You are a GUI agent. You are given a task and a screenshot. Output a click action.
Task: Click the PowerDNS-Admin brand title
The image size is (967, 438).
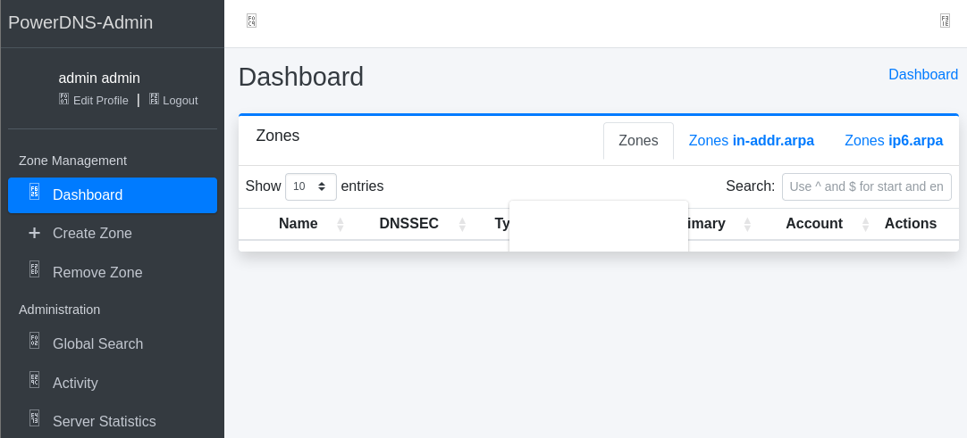coord(80,23)
